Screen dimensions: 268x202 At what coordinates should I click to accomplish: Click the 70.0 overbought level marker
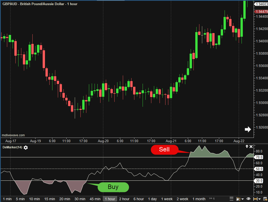point(258,157)
